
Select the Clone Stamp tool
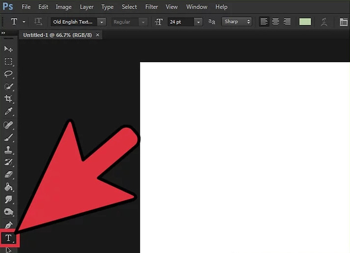[8, 150]
